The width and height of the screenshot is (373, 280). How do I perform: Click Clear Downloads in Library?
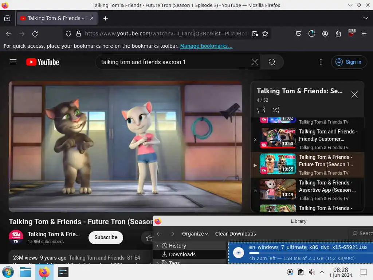[236, 234]
